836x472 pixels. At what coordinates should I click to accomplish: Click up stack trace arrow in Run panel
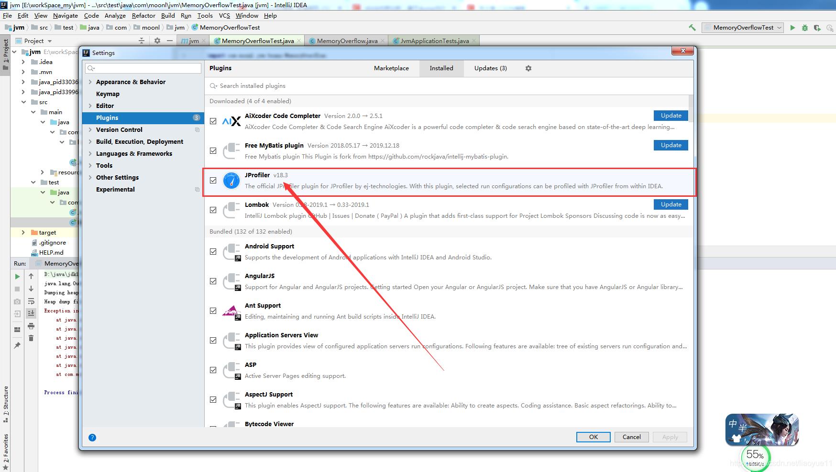point(31,276)
